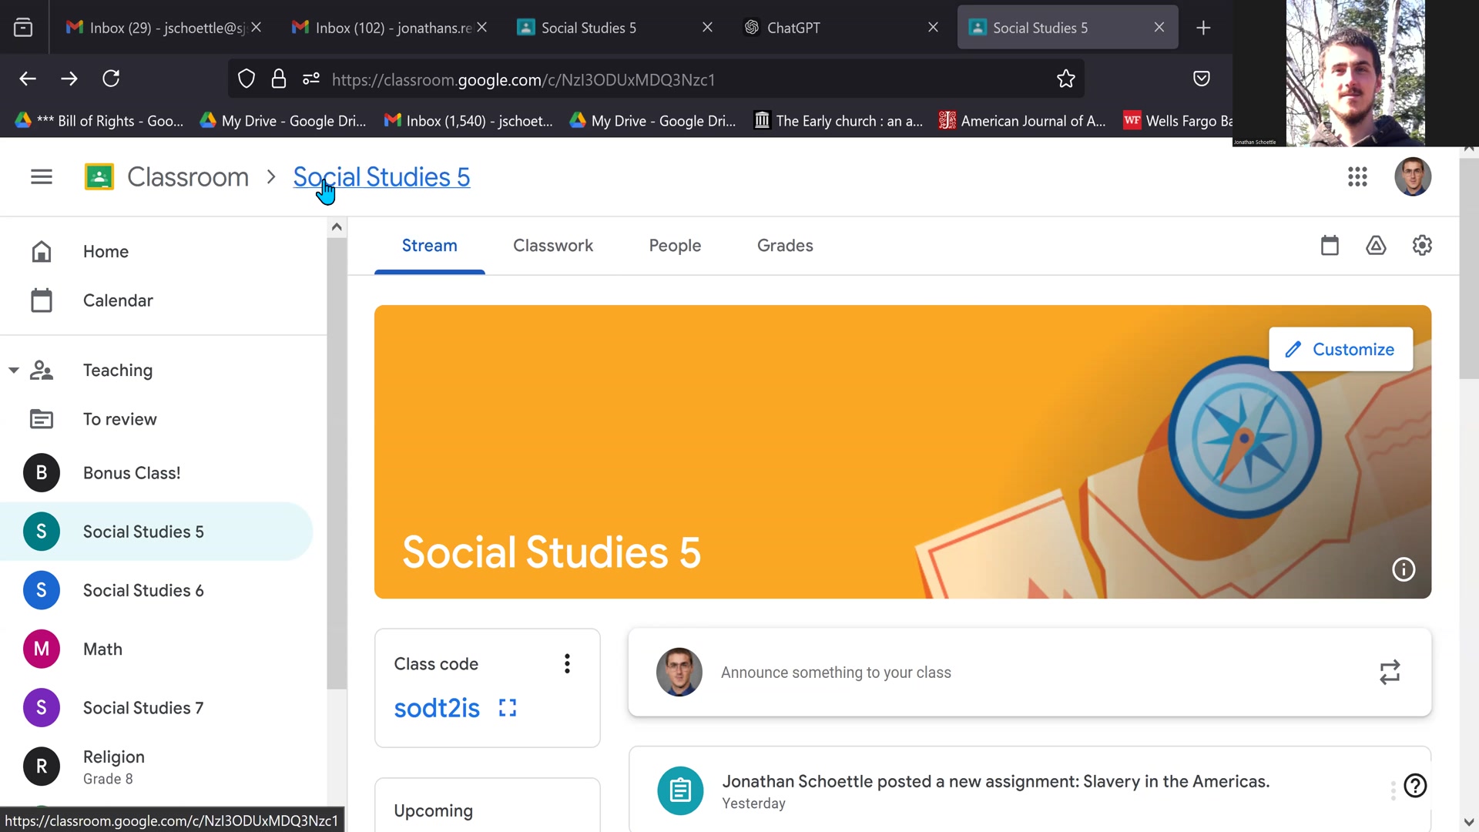Click the padlock site info icon
The height and width of the screenshot is (832, 1479).
[279, 79]
